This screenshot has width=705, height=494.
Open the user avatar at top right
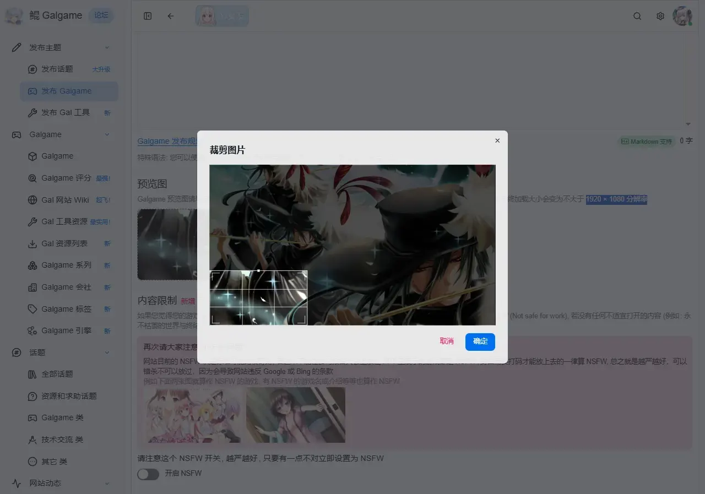pyautogui.click(x=682, y=16)
